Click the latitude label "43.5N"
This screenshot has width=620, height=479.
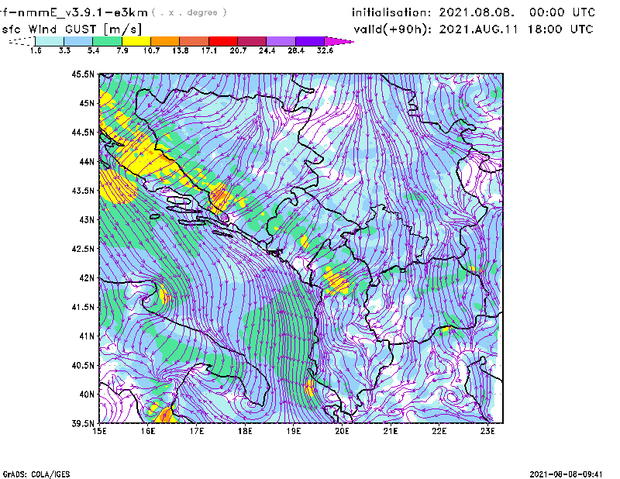[83, 191]
